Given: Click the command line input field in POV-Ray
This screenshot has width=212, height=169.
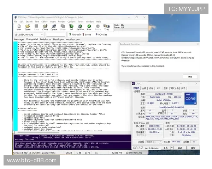Looking at the screenshot, I should pyautogui.click(x=56, y=35).
